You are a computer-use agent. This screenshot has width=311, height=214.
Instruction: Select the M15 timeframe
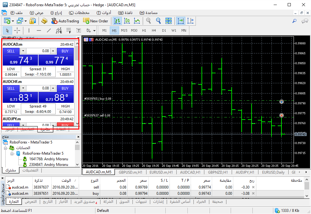(124, 30)
